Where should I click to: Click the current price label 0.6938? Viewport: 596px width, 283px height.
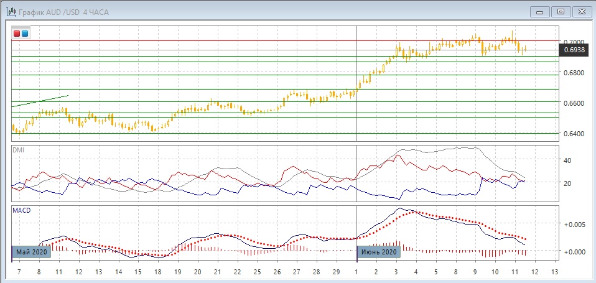point(574,50)
